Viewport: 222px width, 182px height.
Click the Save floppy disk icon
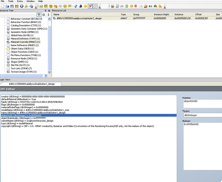[x=12, y=6]
